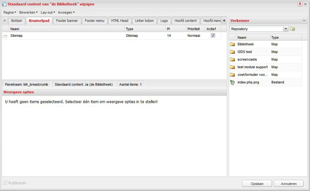Select GIDS test in the Verkenner list
The image size is (310, 191).
pos(244,52)
